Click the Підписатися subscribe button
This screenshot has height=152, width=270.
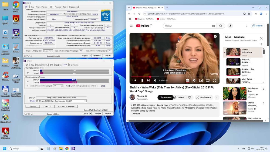166,97
